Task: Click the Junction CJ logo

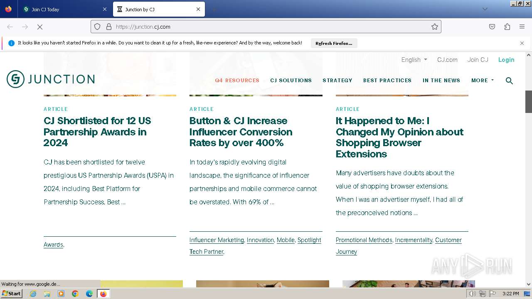Action: (x=51, y=79)
